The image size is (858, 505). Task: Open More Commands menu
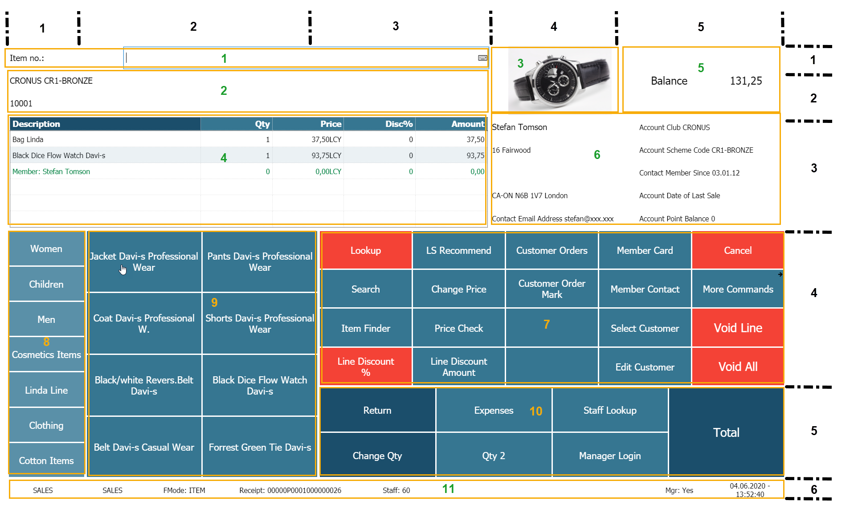click(x=737, y=289)
